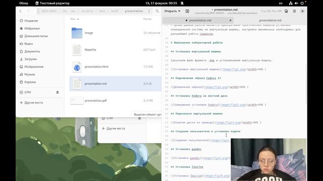Image resolution: width=323 pixels, height=181 pixels.
Task: Click image/fig12.png link in editor
Action: coord(233,105)
